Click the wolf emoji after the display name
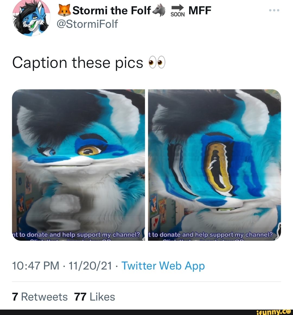The width and height of the screenshot is (293, 315). pos(159,10)
